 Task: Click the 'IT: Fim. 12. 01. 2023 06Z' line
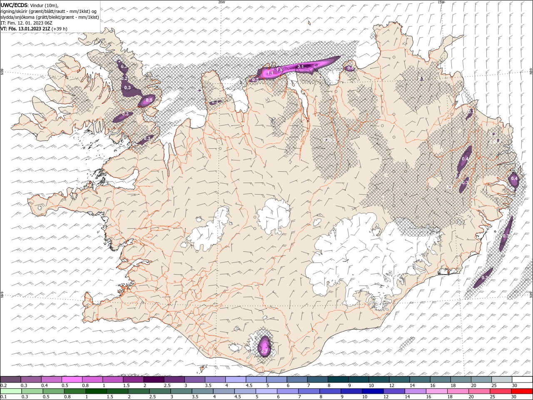26,23
